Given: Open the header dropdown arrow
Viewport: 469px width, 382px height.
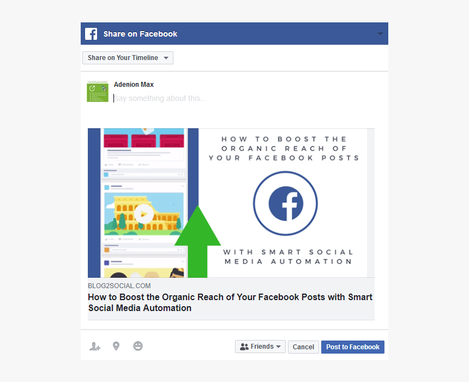Looking at the screenshot, I should click(380, 34).
